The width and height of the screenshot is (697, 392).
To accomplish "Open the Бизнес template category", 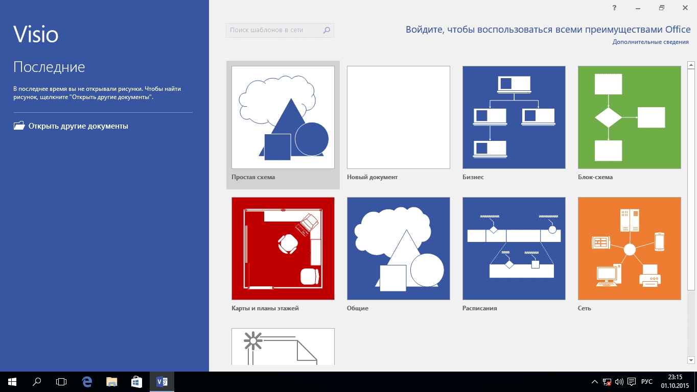I will coord(514,117).
